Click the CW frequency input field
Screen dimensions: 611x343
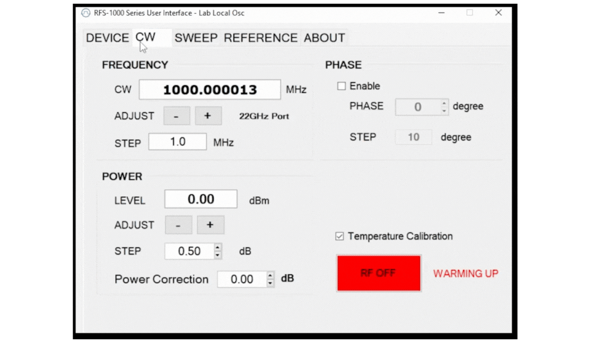(210, 89)
